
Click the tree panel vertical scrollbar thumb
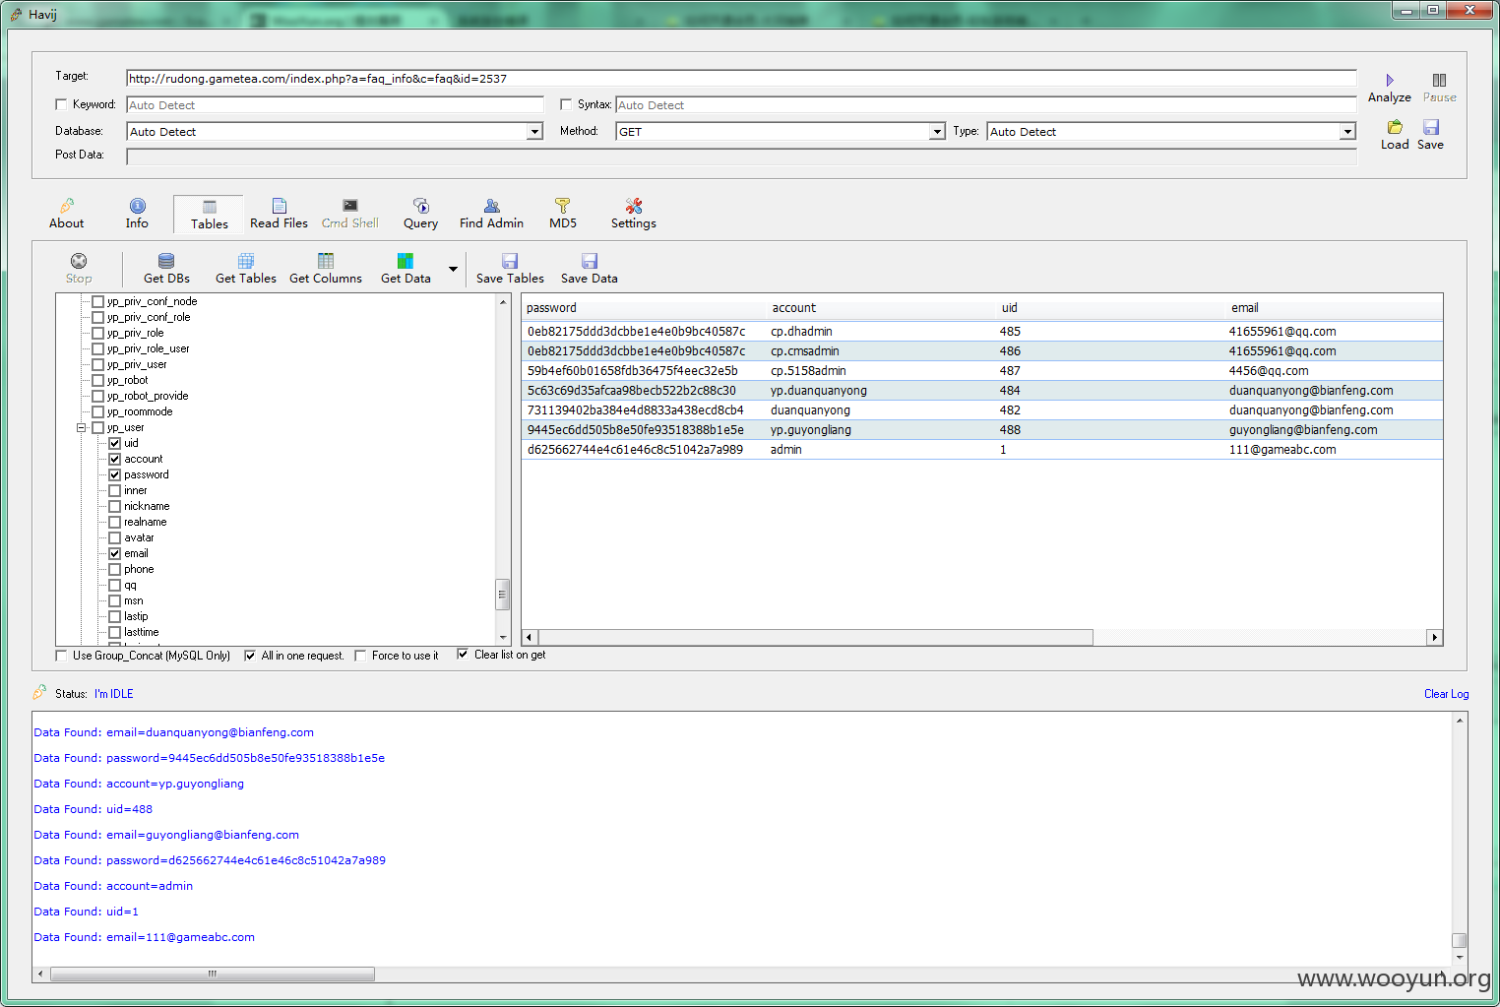pyautogui.click(x=502, y=595)
